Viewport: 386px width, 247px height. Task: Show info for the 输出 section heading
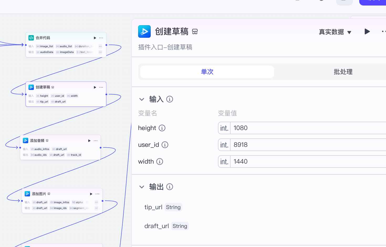point(170,187)
